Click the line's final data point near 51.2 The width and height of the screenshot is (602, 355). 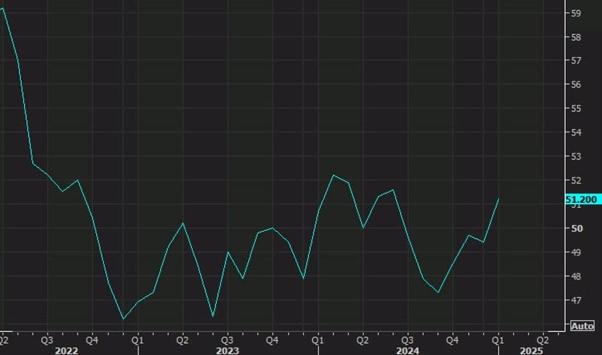[x=498, y=199]
